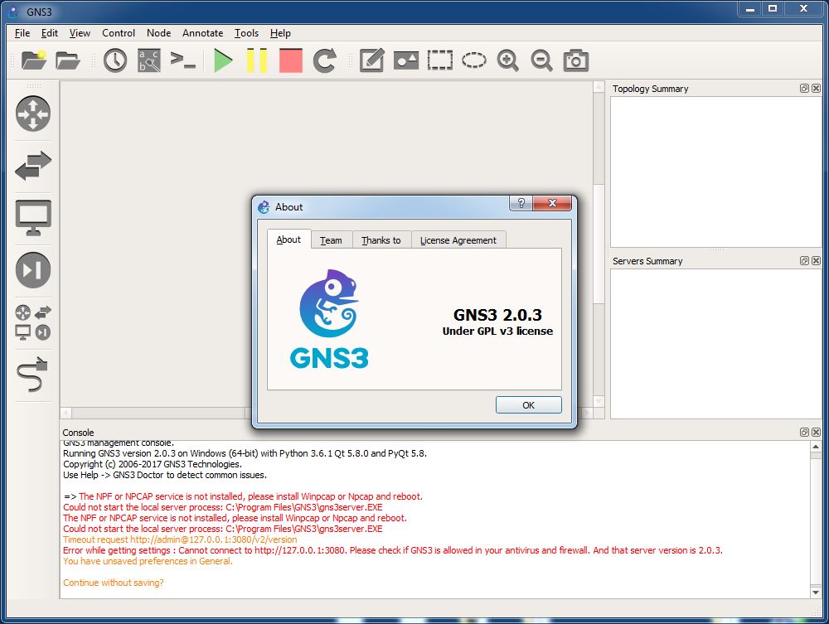The image size is (829, 624).
Task: Select the About tab in the About dialog
Action: click(288, 239)
